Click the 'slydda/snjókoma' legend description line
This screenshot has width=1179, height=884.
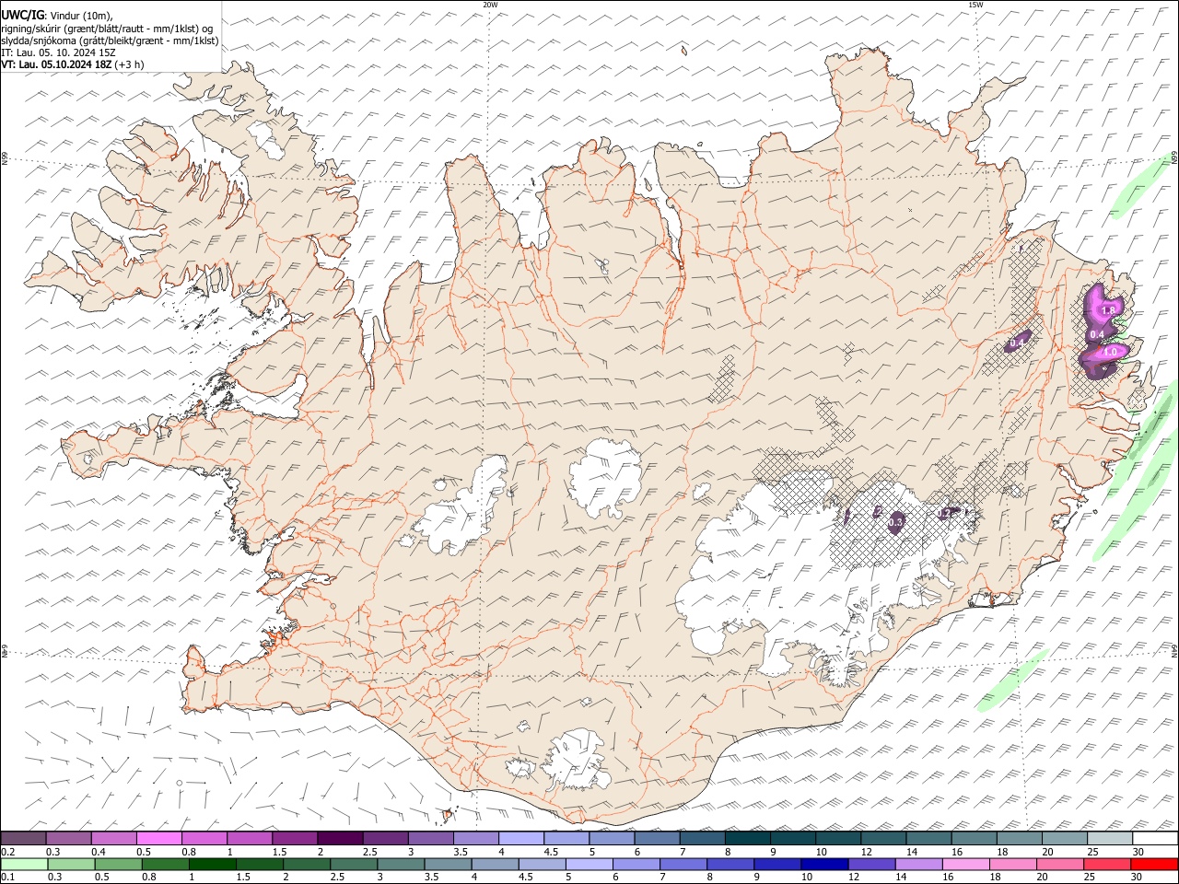click(110, 41)
